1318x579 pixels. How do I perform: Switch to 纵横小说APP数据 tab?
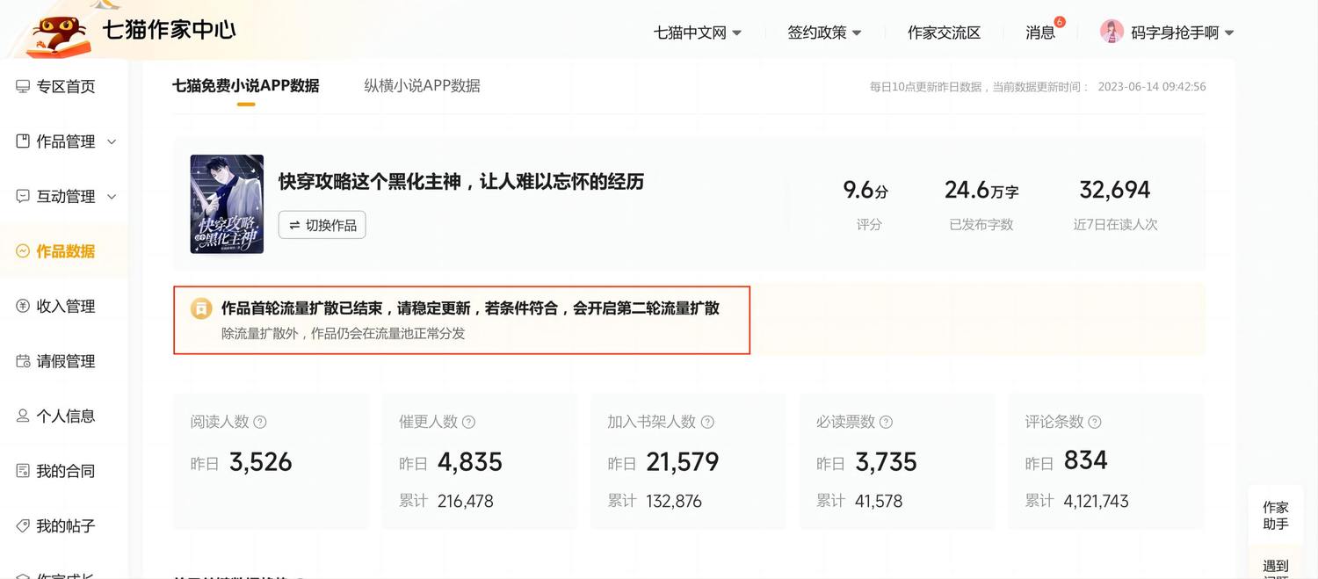point(422,85)
